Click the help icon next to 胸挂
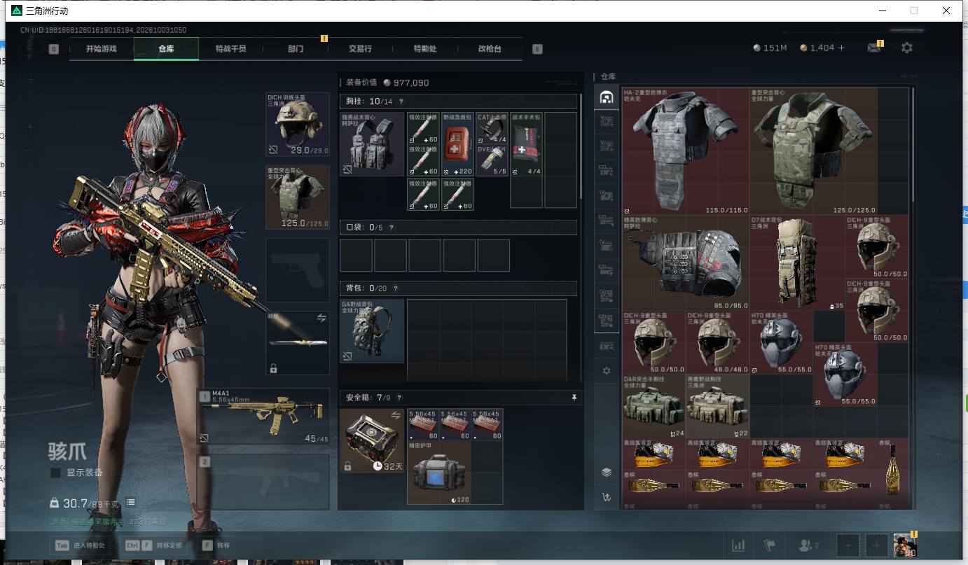968x565 pixels. pyautogui.click(x=401, y=102)
